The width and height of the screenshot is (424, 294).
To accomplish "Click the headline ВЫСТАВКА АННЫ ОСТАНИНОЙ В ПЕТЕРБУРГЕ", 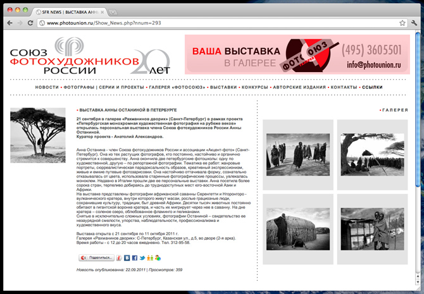I will (x=128, y=110).
